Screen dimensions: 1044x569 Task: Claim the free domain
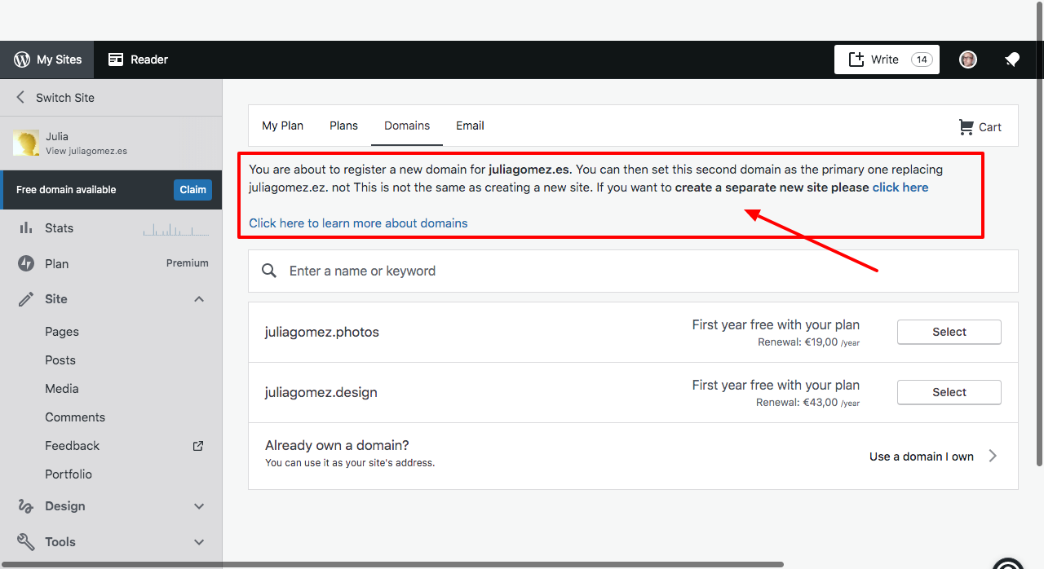pos(192,190)
